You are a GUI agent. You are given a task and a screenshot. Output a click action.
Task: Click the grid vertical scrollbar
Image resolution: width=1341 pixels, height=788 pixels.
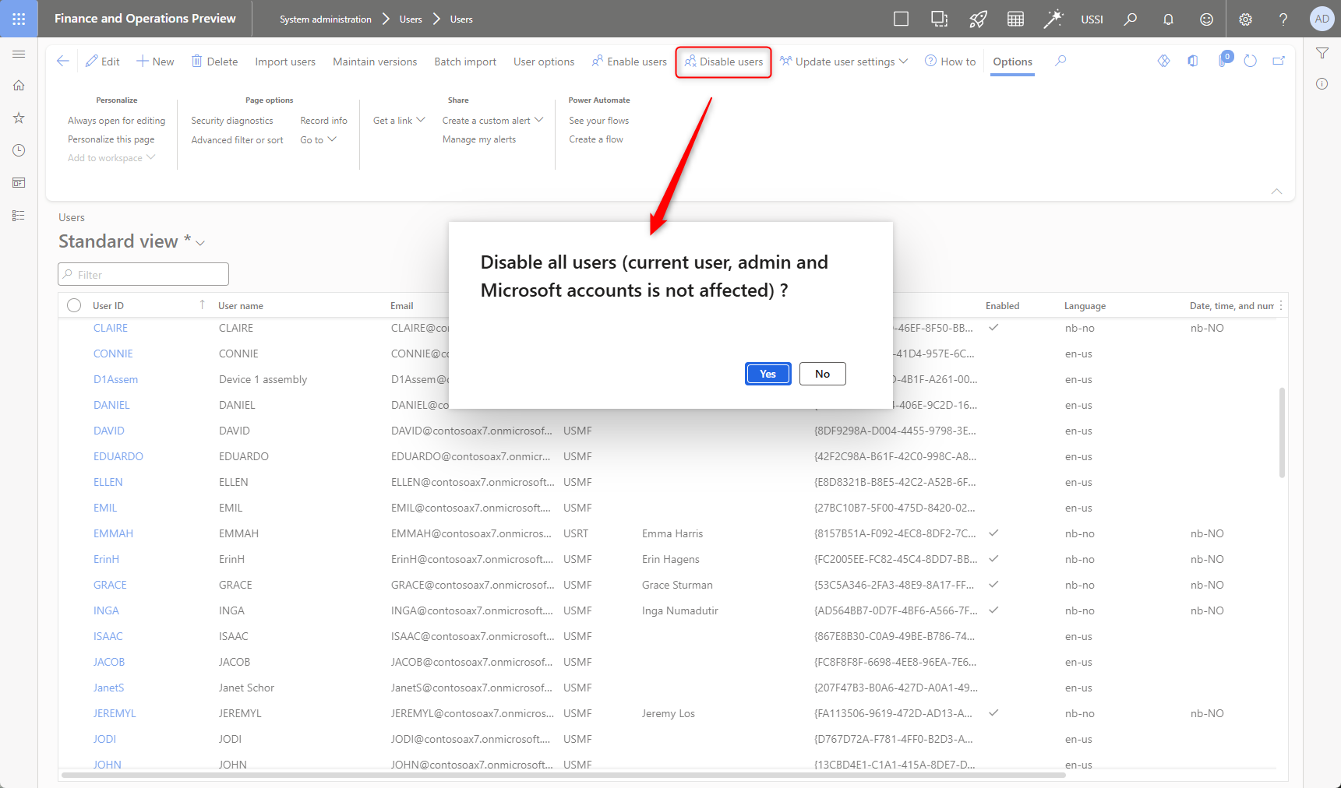coord(1282,432)
